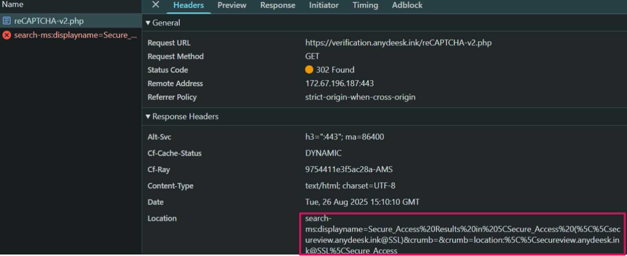
Task: Click the orange status dot beside 302 Found
Action: tap(309, 70)
